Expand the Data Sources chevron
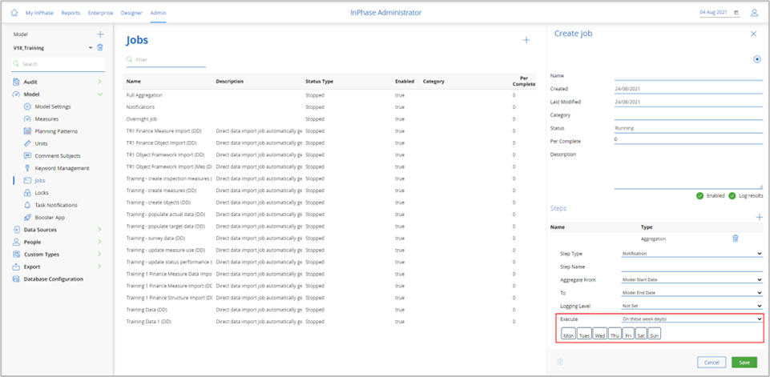The image size is (770, 377). coord(99,230)
